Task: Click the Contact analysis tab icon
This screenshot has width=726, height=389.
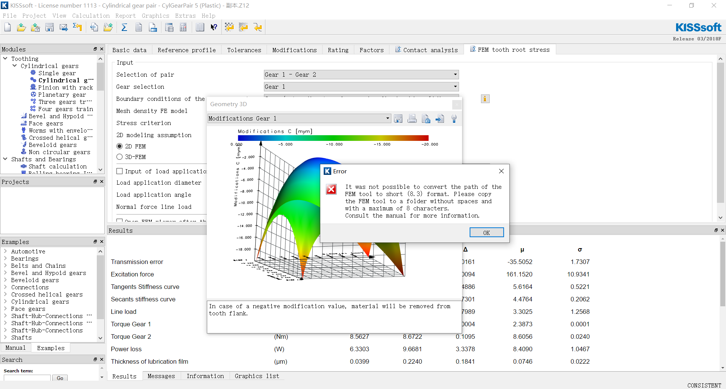Action: tap(398, 49)
